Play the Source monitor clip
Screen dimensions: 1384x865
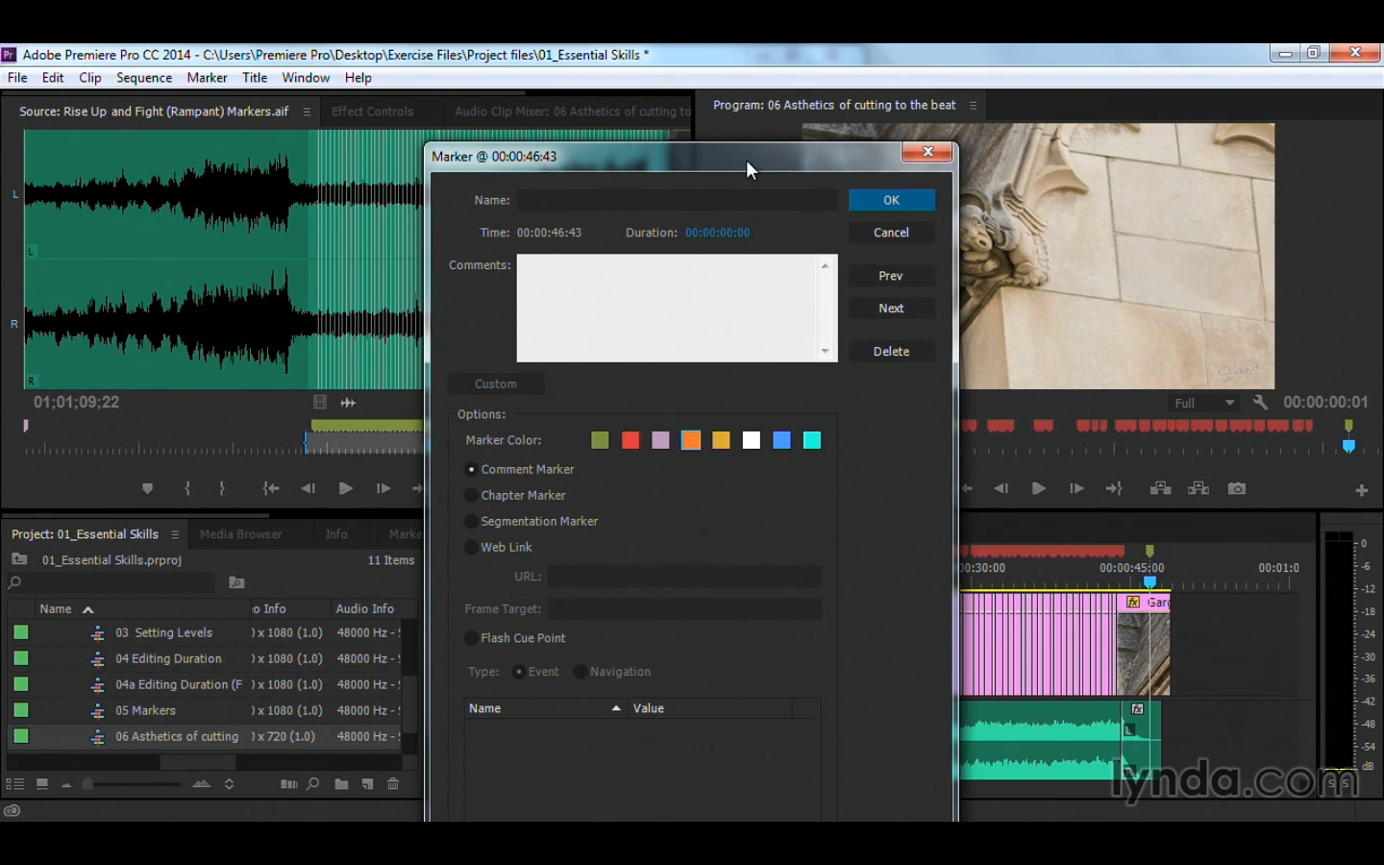pyautogui.click(x=345, y=488)
